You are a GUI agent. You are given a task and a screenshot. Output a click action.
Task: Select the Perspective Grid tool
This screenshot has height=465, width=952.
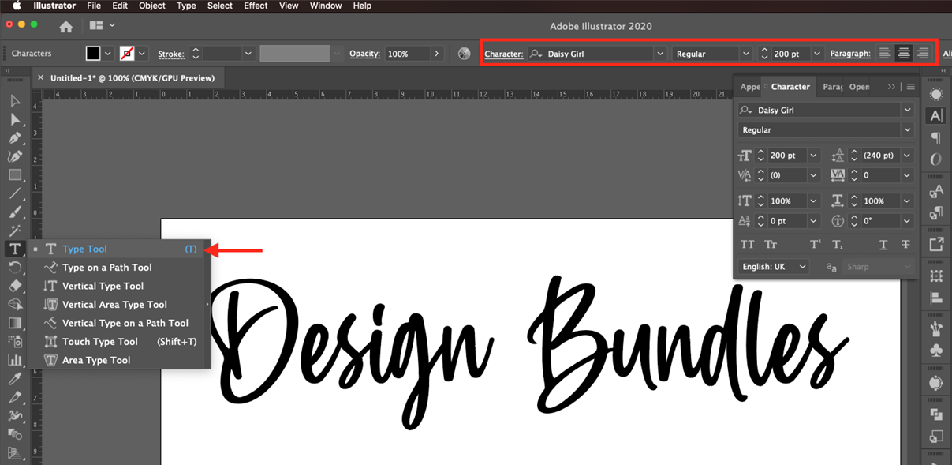coord(15,453)
